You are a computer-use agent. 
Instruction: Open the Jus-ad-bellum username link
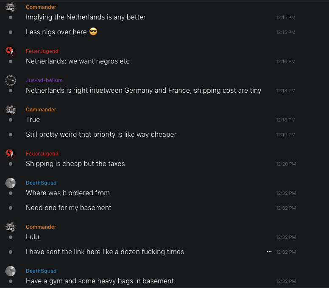coord(44,80)
